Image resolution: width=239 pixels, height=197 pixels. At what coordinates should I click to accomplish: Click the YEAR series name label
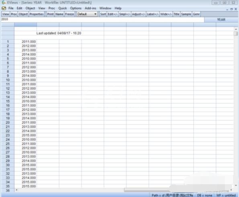[221, 20]
